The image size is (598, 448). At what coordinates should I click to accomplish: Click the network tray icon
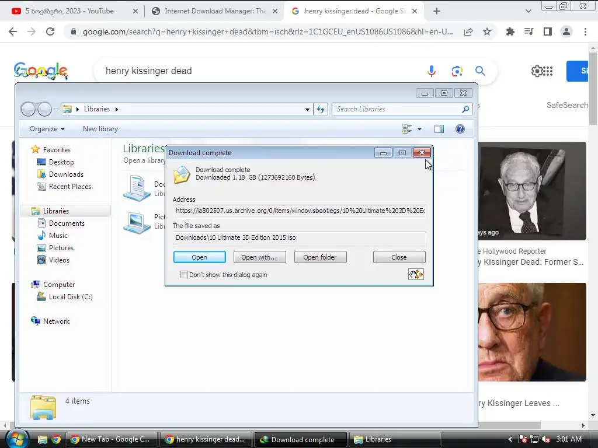tap(534, 439)
